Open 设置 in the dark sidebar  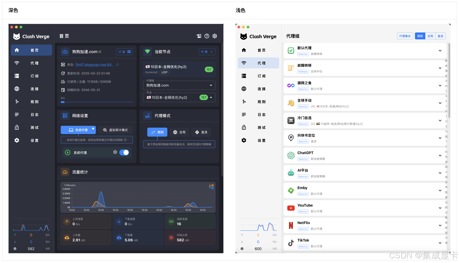pos(31,140)
